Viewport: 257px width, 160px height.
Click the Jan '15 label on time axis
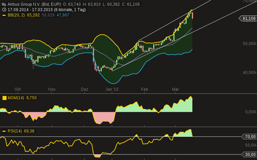pos(112,89)
